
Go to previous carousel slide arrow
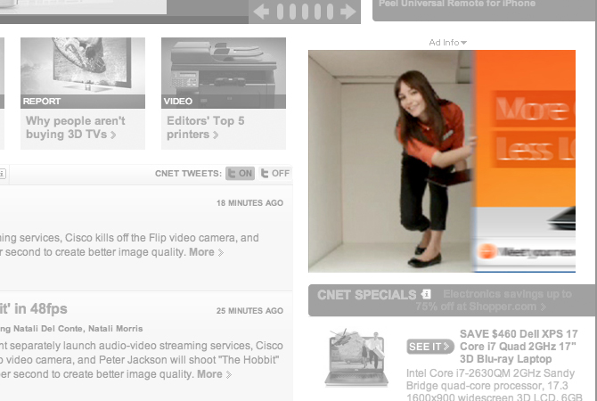coord(261,12)
